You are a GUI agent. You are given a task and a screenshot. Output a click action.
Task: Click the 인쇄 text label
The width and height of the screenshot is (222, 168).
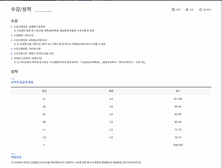coord(178,10)
